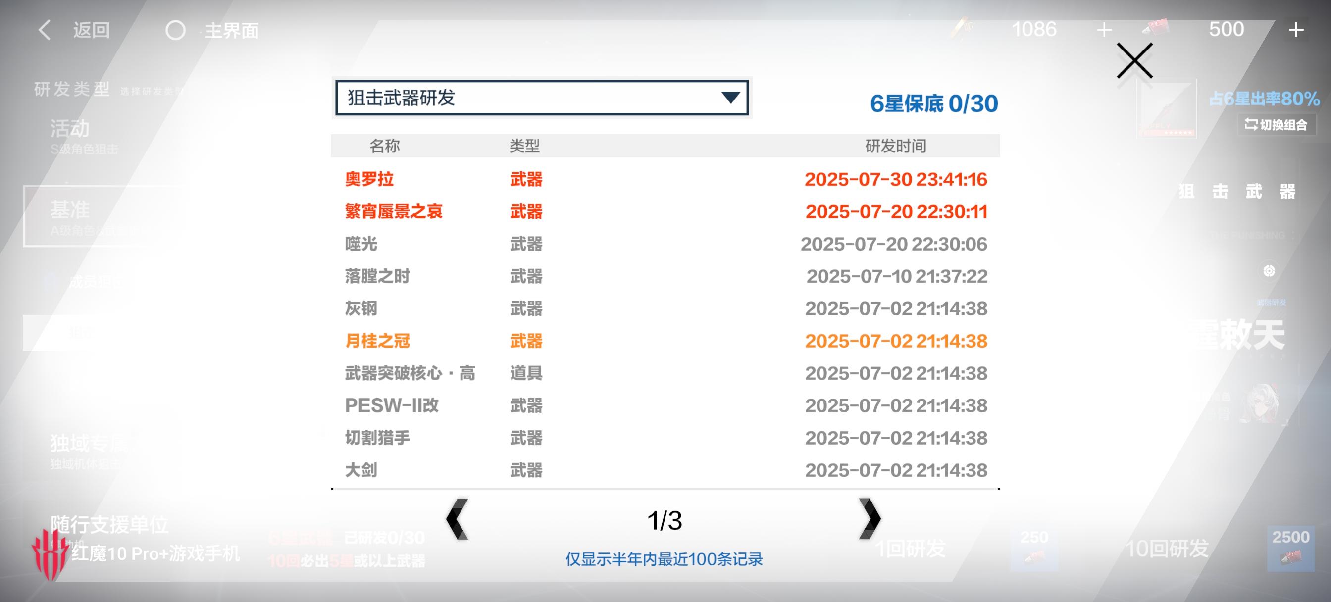The image size is (1331, 602).
Task: Add more of the 500 currency
Action: pyautogui.click(x=1296, y=30)
